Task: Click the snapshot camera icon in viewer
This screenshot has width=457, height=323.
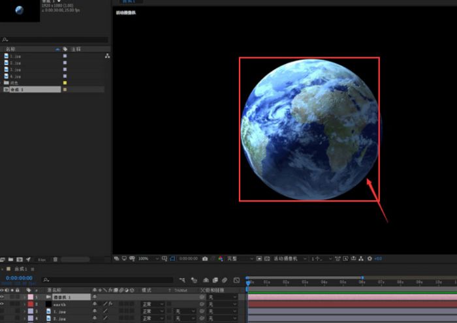Action: [x=205, y=258]
